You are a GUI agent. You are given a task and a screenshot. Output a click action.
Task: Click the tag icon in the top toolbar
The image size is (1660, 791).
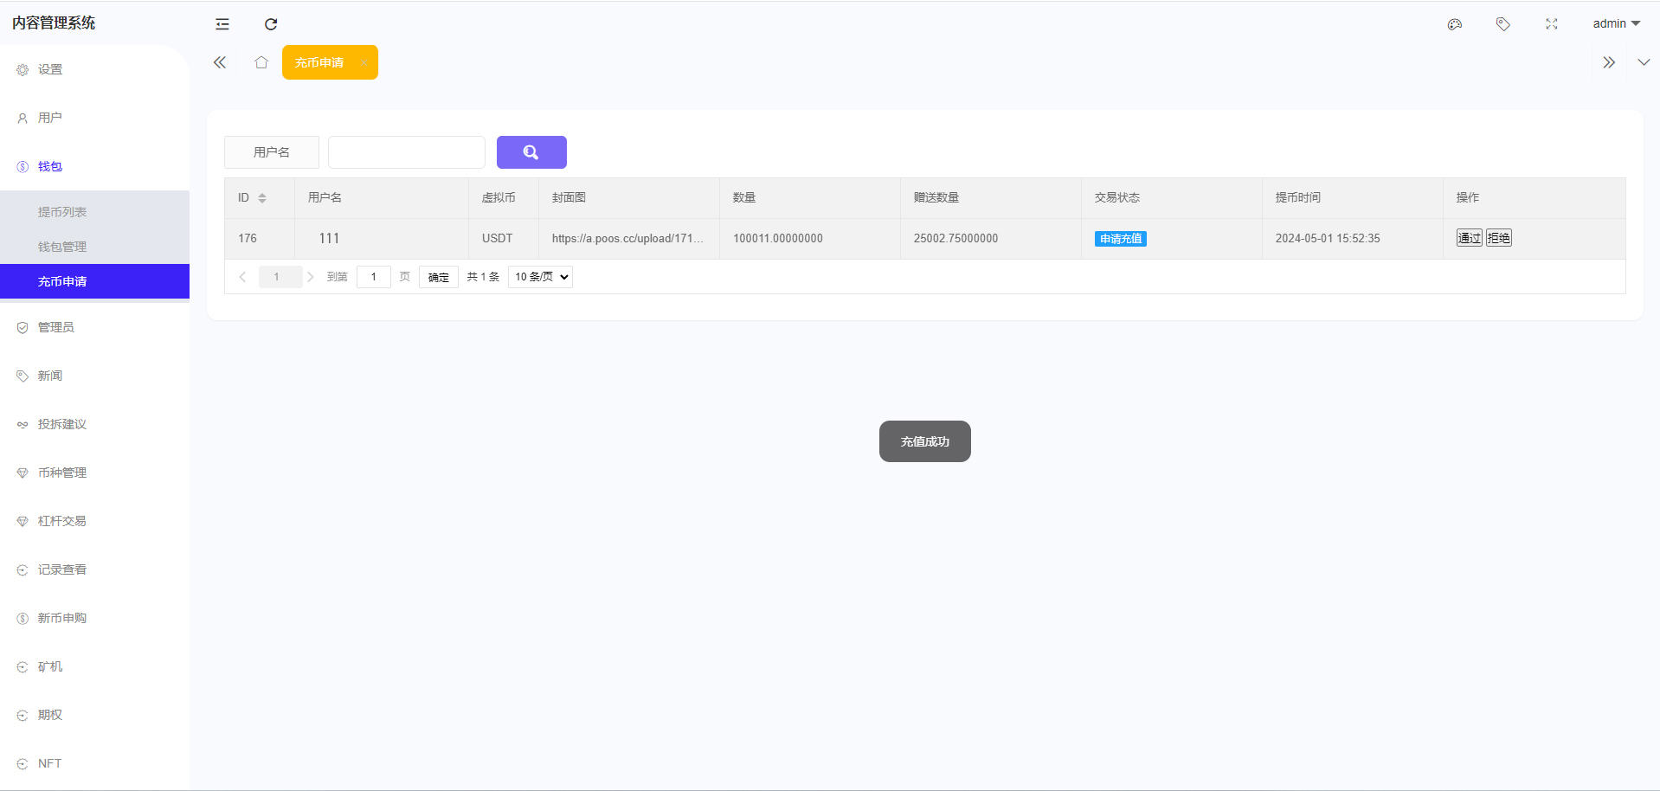pyautogui.click(x=1502, y=24)
